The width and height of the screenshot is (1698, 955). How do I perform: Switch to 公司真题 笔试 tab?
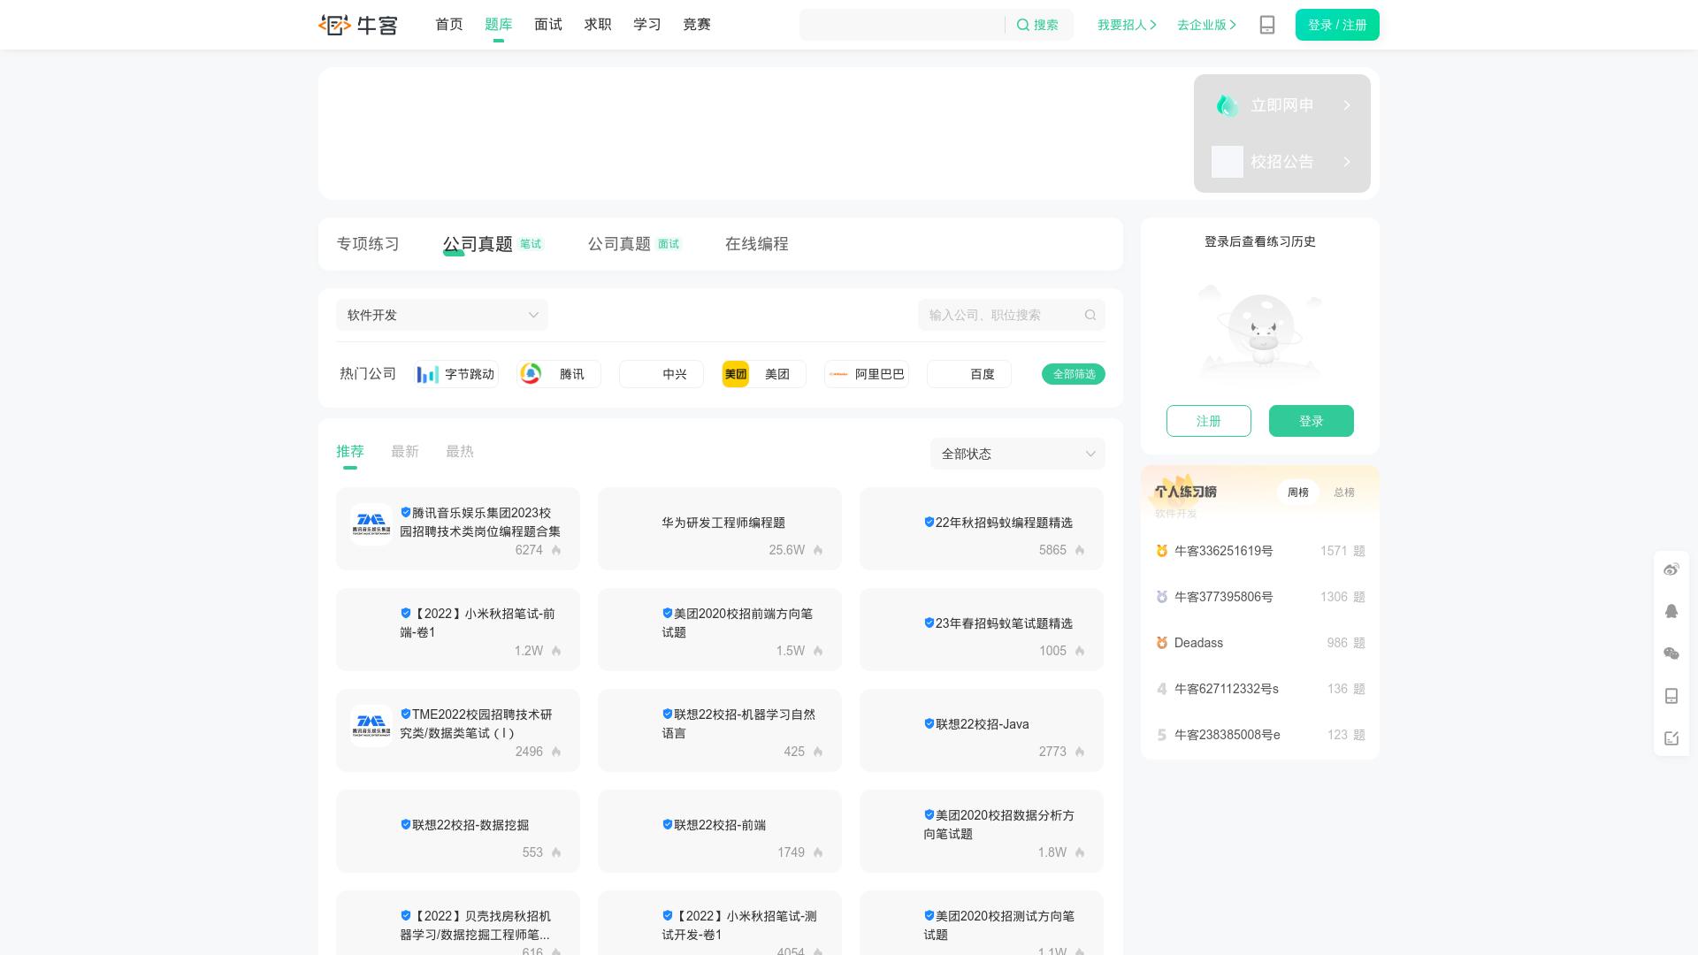pos(493,244)
